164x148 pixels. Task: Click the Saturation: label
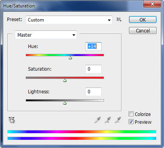click(x=40, y=69)
